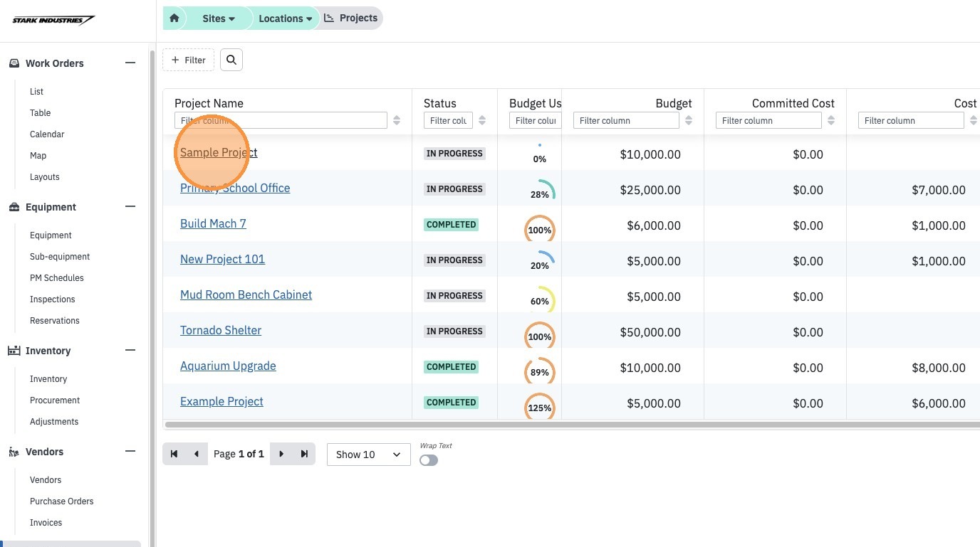Open PM Schedules in sidebar
The image size is (980, 547).
coord(57,278)
